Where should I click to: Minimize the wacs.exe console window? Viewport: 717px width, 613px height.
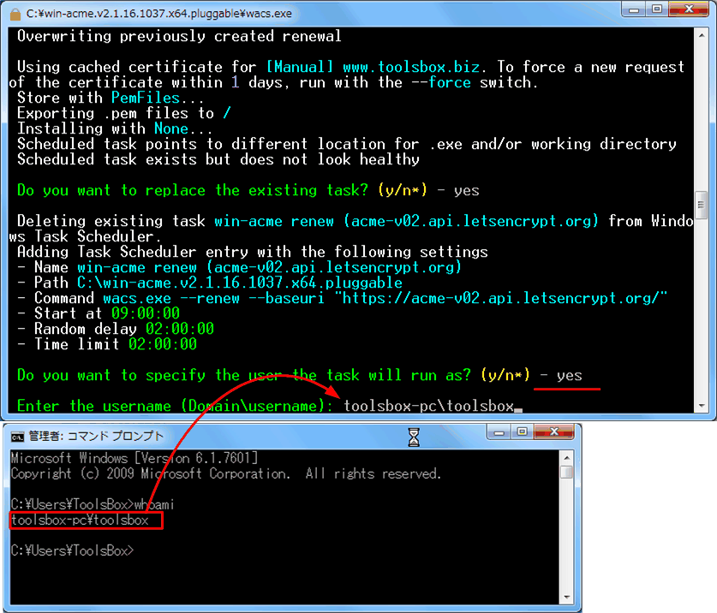coord(634,9)
